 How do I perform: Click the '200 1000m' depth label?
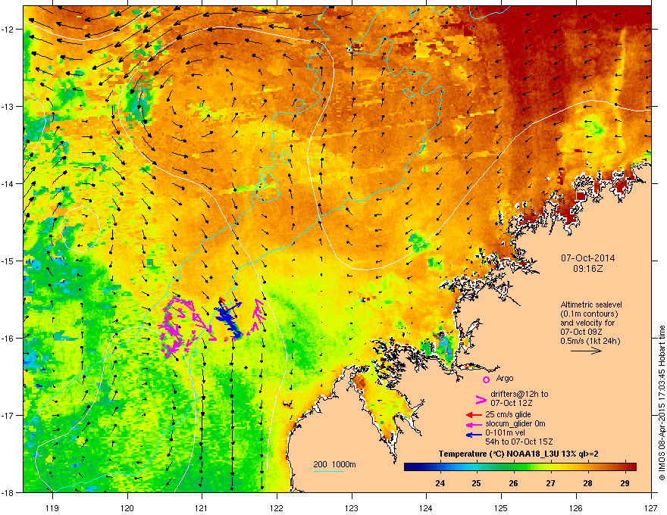pyautogui.click(x=334, y=464)
